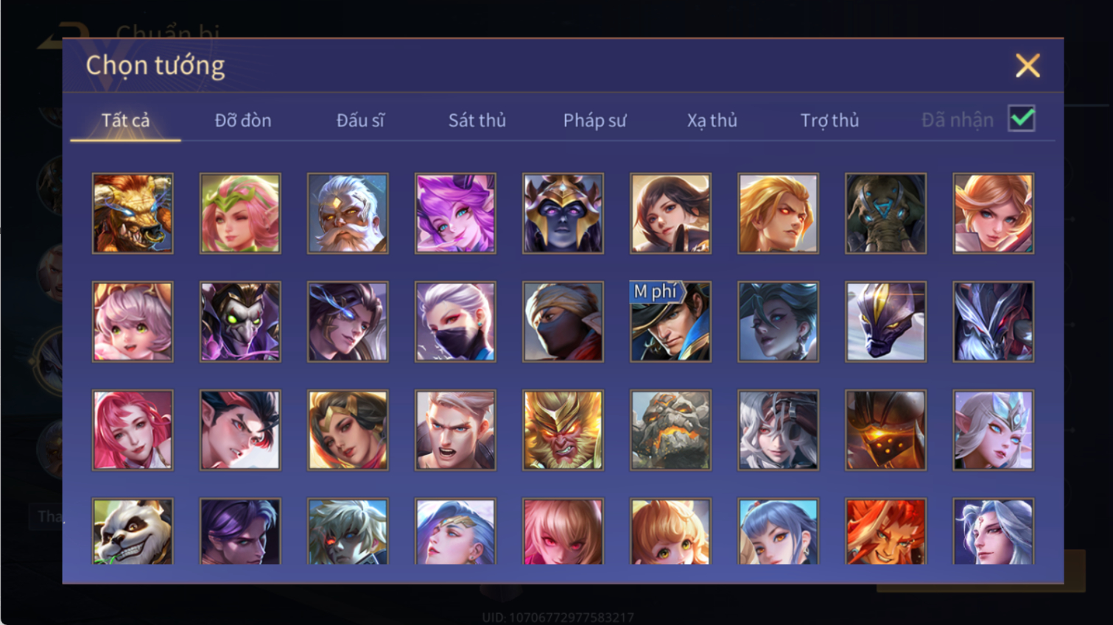Choose the golden monkey king hero
1113x625 pixels.
(563, 430)
